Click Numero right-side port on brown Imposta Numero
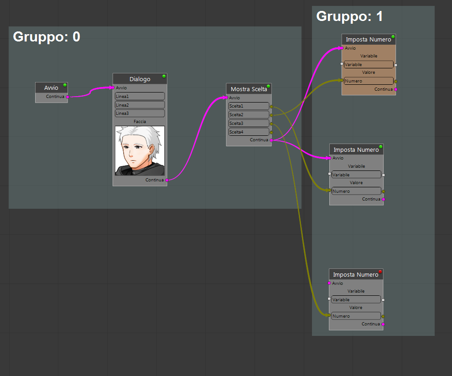Screen dimensions: 452x376 click(x=395, y=82)
